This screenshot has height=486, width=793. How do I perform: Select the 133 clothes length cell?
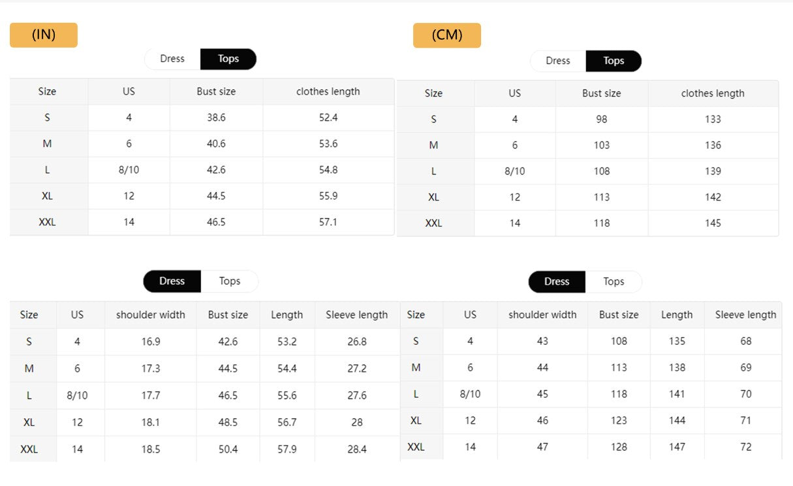(713, 119)
